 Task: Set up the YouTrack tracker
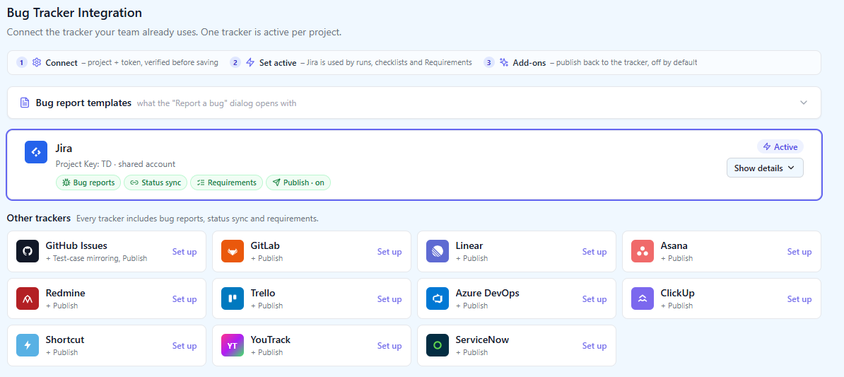point(389,346)
